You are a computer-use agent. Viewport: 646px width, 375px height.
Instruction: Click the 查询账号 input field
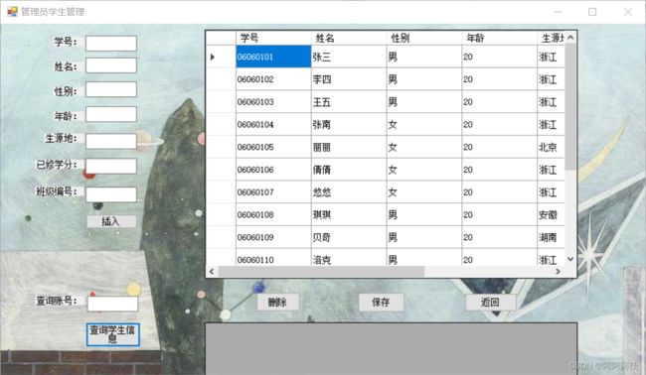[x=112, y=304]
